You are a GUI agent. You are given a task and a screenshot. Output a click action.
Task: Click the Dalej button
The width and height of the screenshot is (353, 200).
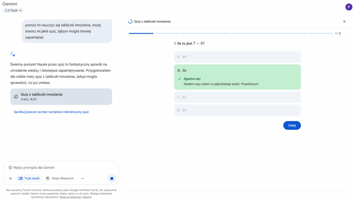[x=292, y=125]
